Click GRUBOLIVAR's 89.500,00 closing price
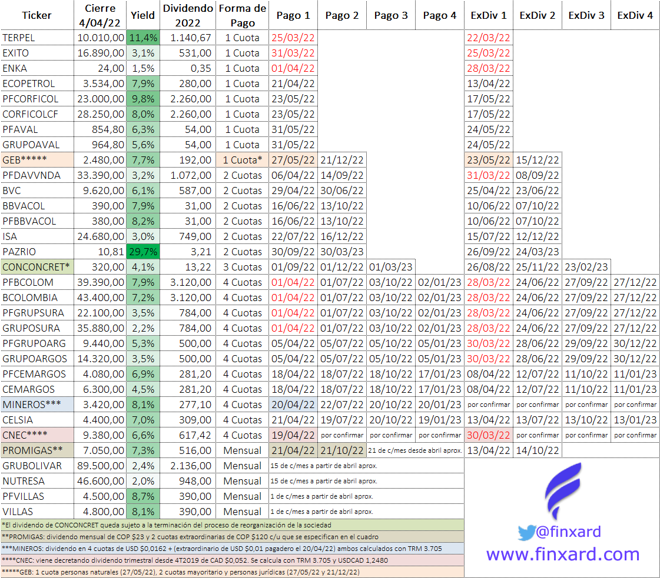 (x=100, y=466)
